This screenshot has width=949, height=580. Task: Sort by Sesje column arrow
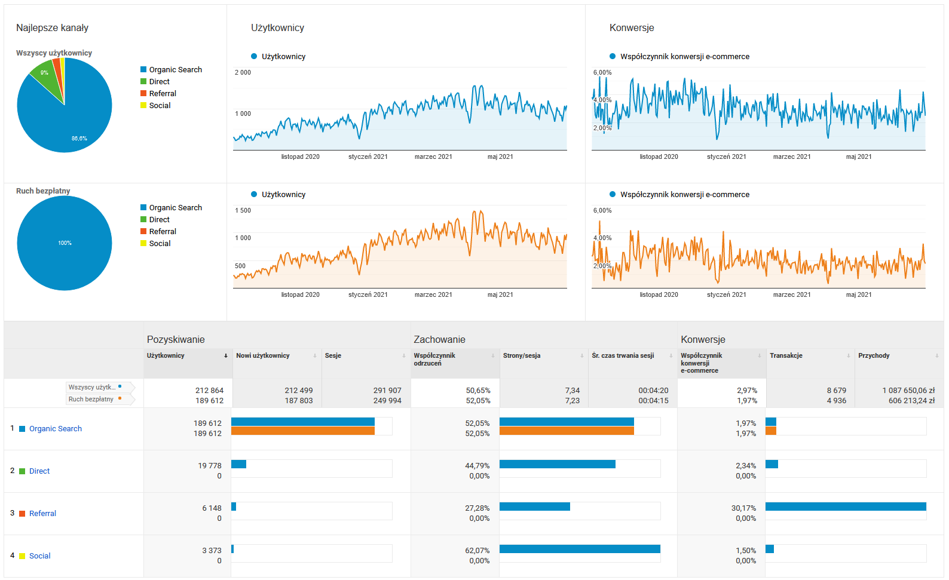(x=404, y=356)
